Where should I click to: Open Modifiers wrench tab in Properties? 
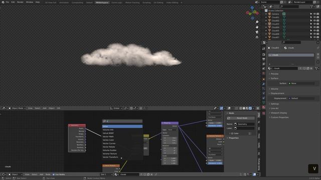(x=264, y=84)
